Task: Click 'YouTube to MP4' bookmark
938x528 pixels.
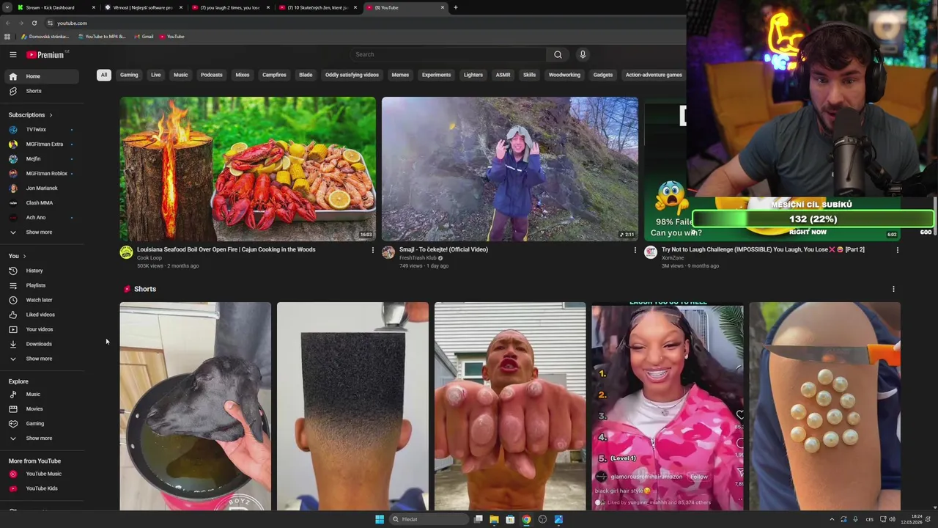Action: click(102, 37)
